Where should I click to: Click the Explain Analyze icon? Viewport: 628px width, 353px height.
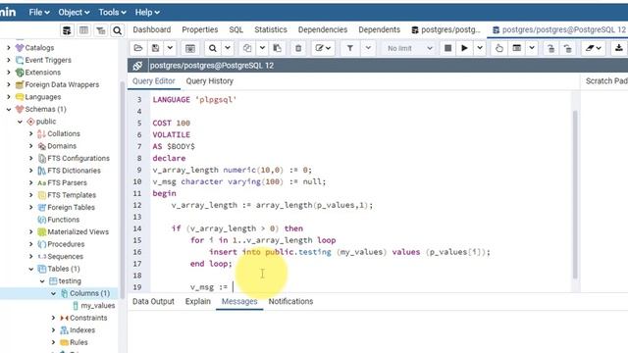point(517,48)
